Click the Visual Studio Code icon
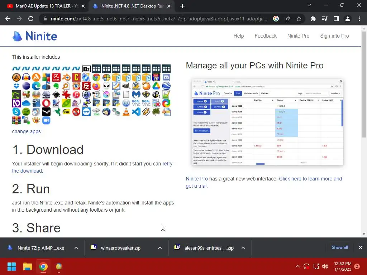 pos(136,112)
